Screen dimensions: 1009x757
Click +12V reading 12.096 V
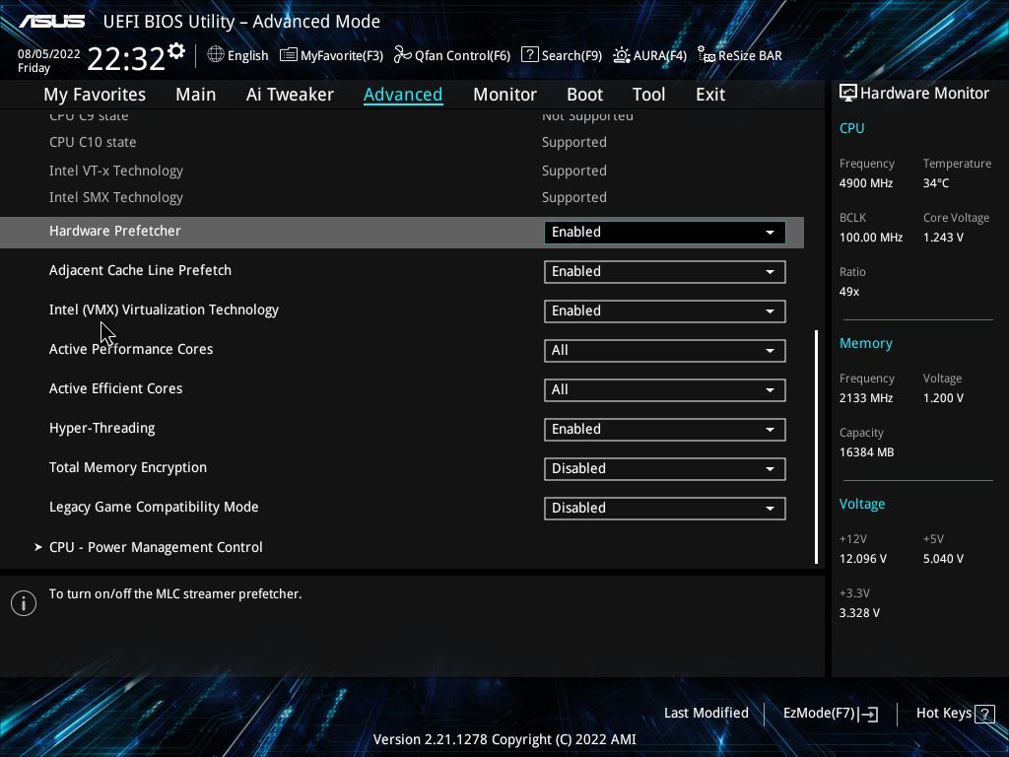click(863, 559)
